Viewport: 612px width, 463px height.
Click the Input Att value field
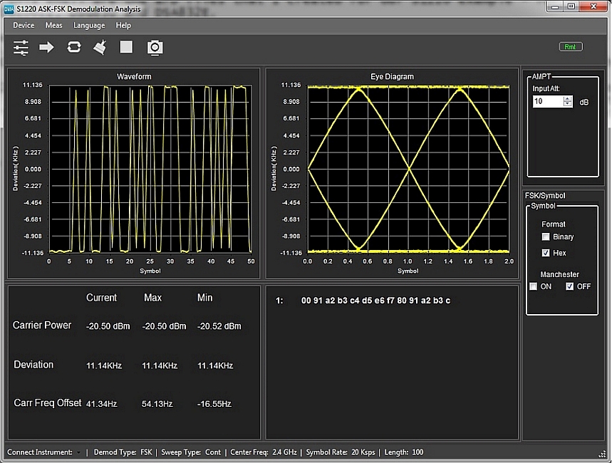547,102
